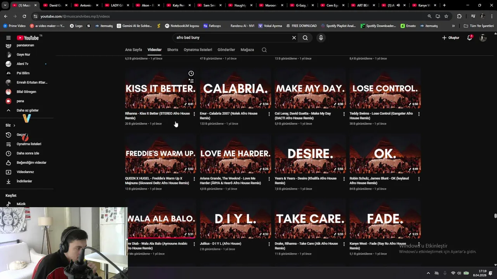Open options menu for Calabria 2007 video

point(269,114)
